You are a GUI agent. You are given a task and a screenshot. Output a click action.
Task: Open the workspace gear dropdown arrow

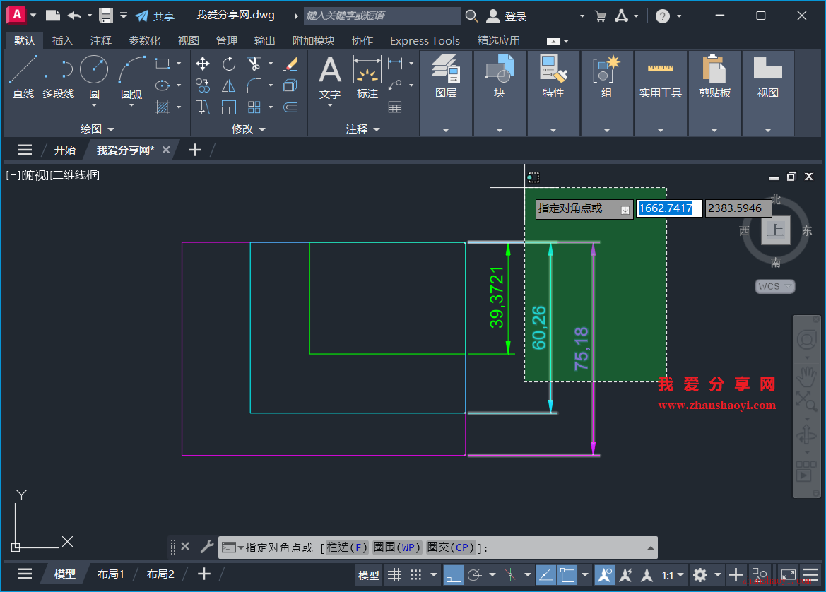pyautogui.click(x=717, y=575)
